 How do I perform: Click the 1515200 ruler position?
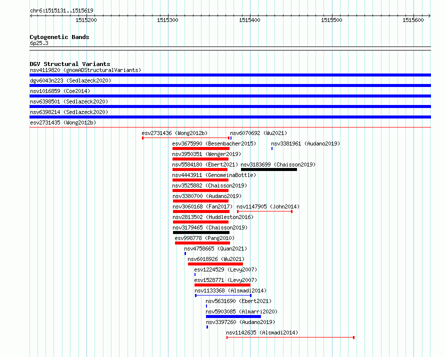tap(86, 20)
